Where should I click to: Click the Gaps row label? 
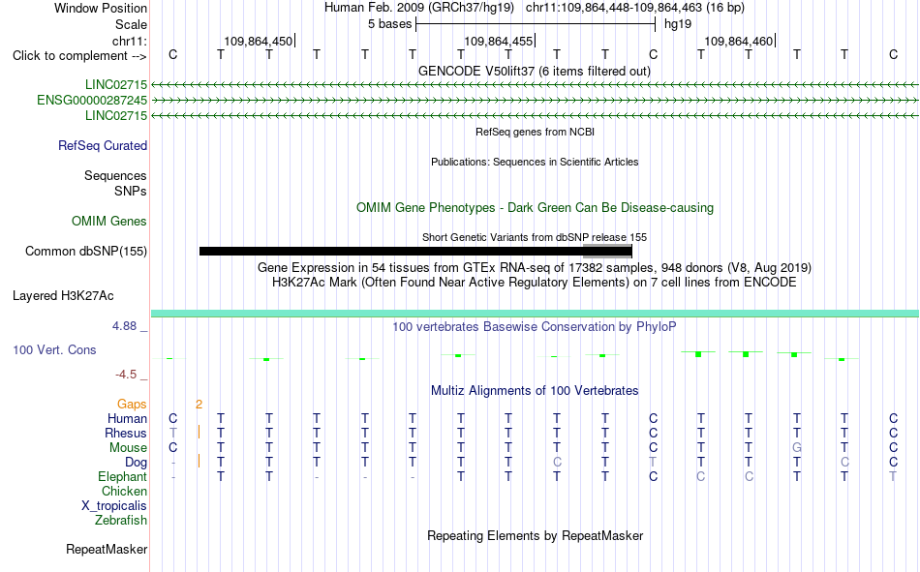point(132,404)
